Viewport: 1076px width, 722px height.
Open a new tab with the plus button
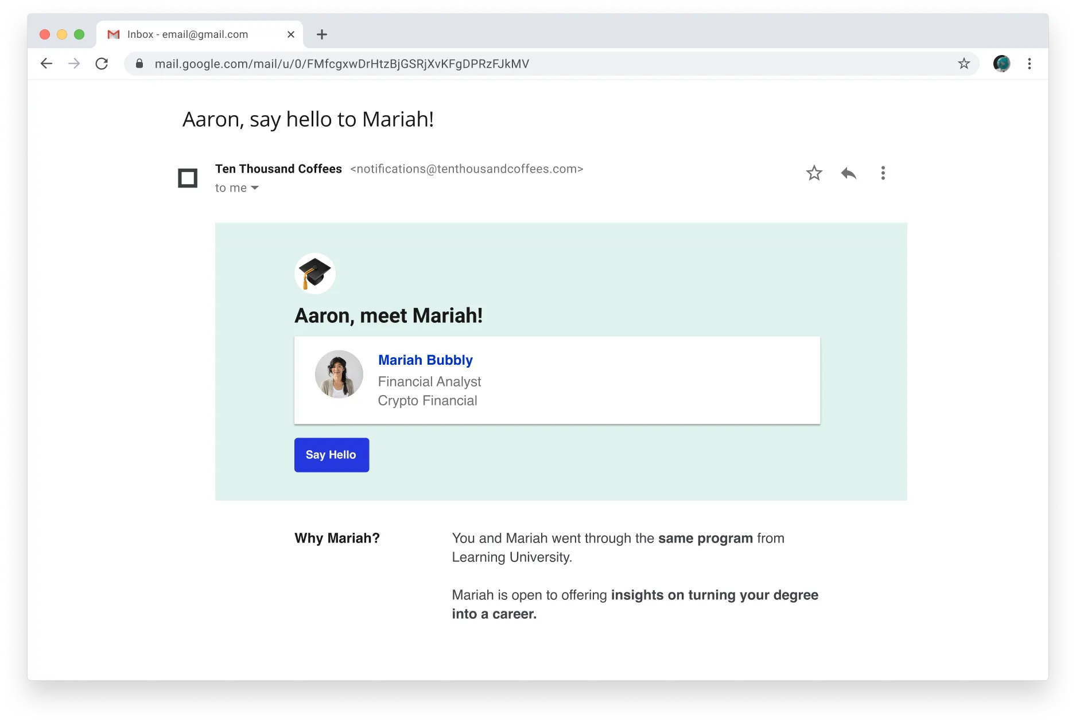point(322,34)
